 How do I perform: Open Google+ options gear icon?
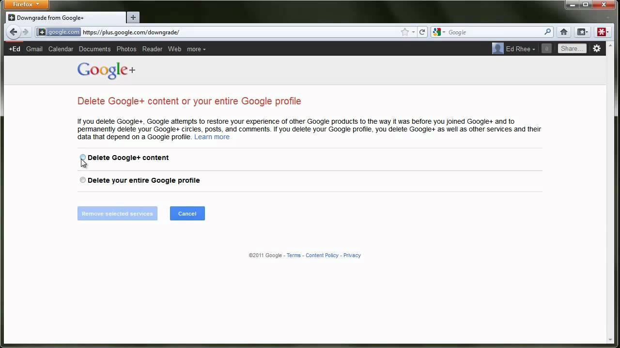point(597,48)
